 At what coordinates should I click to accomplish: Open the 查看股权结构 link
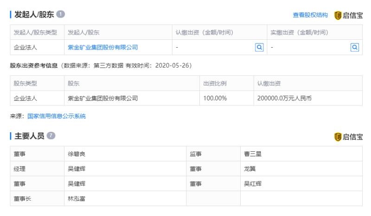point(310,15)
